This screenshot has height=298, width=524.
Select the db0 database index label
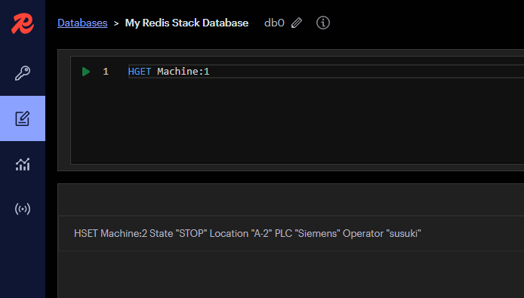click(x=274, y=23)
